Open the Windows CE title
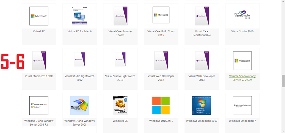Screen dimensions: 285x133 pyautogui.click(x=120, y=121)
